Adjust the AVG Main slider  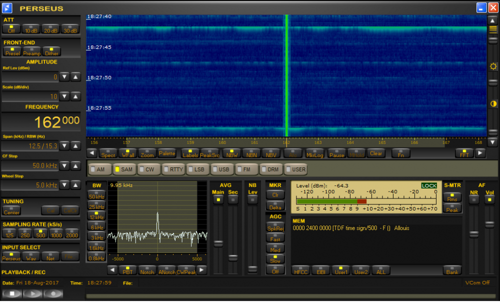(x=218, y=243)
